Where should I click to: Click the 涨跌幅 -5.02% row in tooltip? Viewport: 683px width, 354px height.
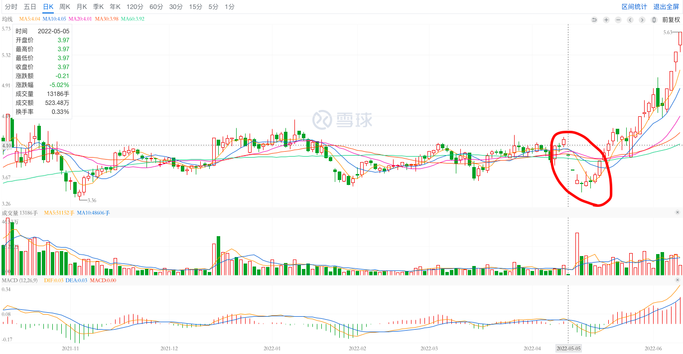point(42,85)
